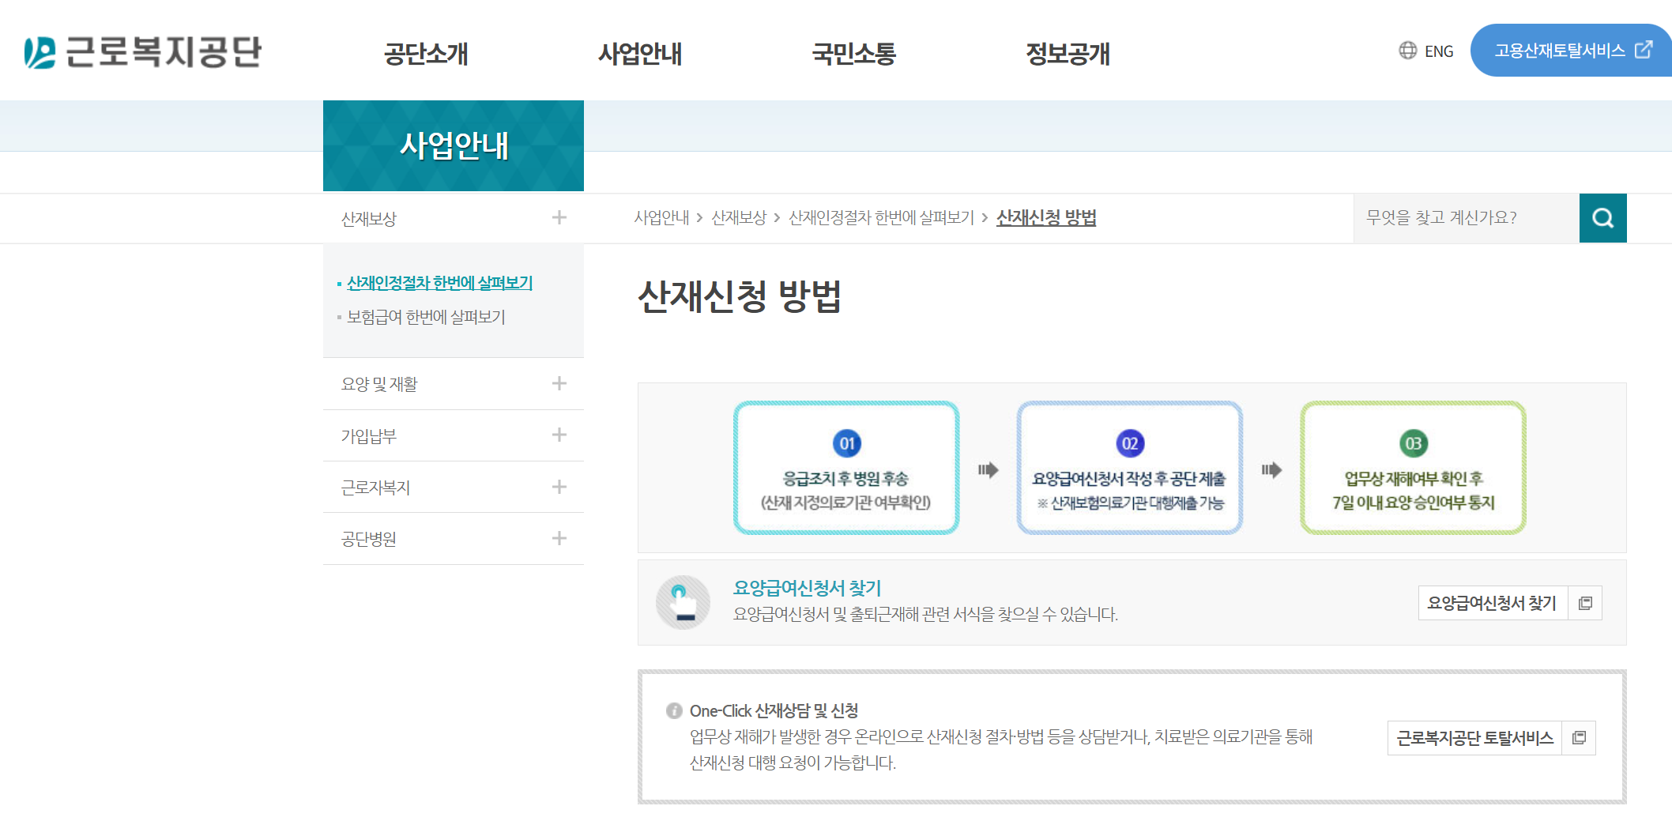Click 산재보상 sidebar menu label
Image resolution: width=1672 pixels, height=821 pixels.
[x=369, y=219]
